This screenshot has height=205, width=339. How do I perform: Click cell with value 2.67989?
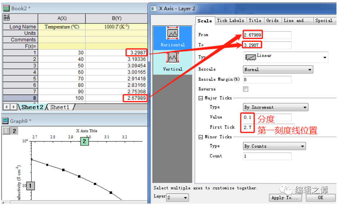116,98
